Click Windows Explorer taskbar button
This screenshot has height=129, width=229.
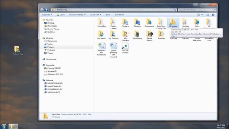[x=13, y=126]
